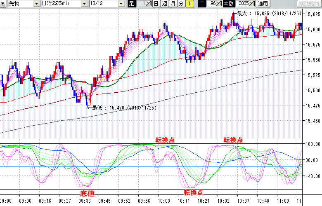
Task: Click the black 足 label in toolbar
Action: [x=132, y=4]
